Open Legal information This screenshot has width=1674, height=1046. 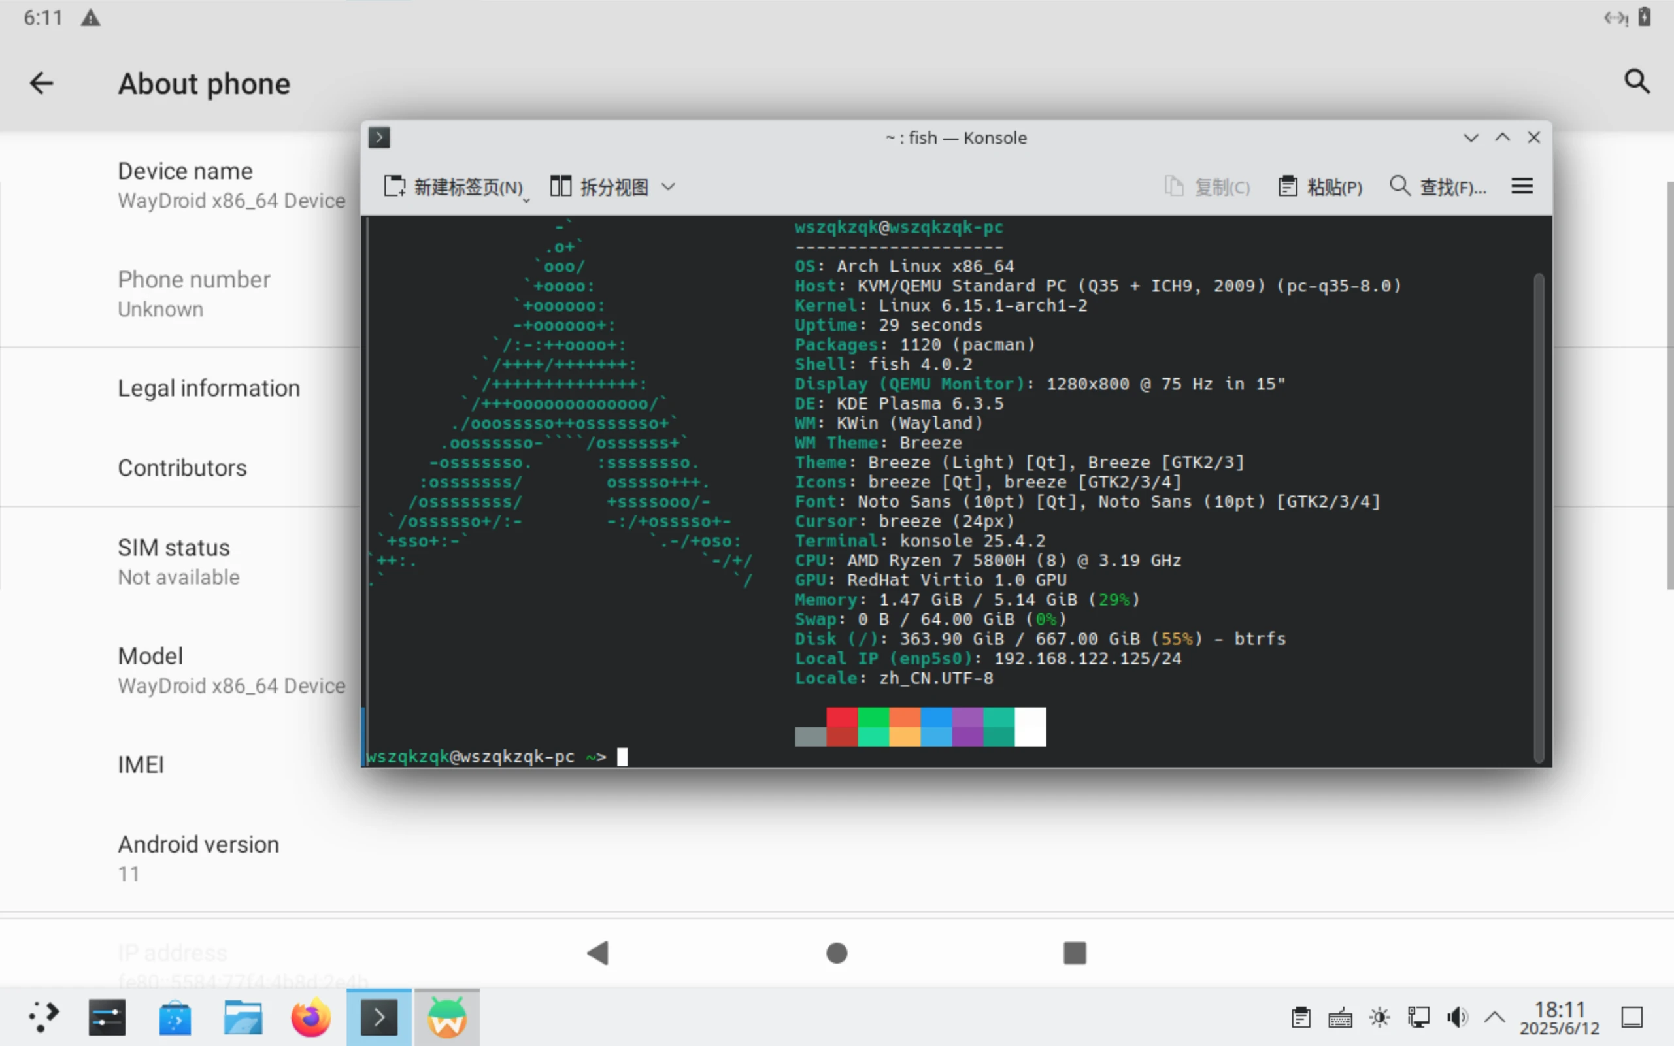click(x=209, y=388)
